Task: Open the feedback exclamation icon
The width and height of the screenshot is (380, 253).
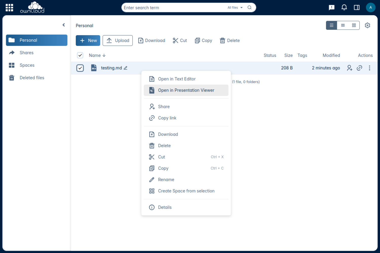Action: point(332,8)
